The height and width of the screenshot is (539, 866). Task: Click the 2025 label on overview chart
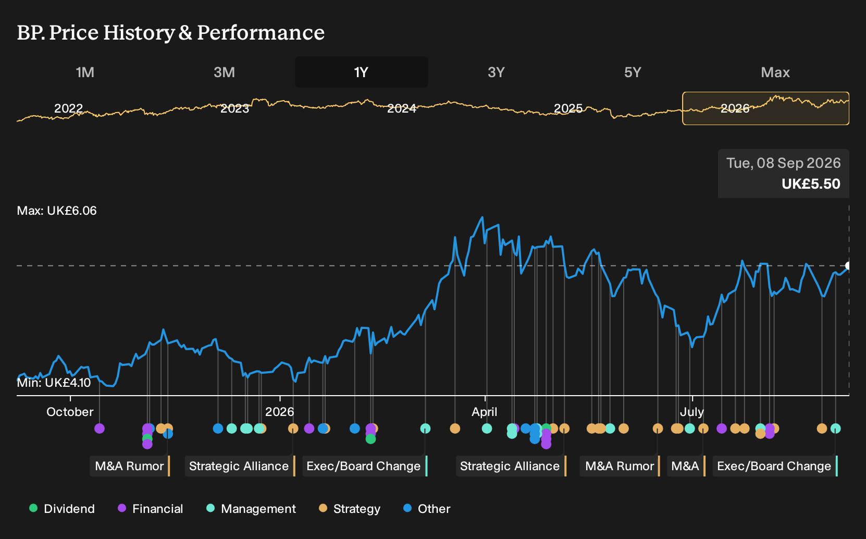568,108
